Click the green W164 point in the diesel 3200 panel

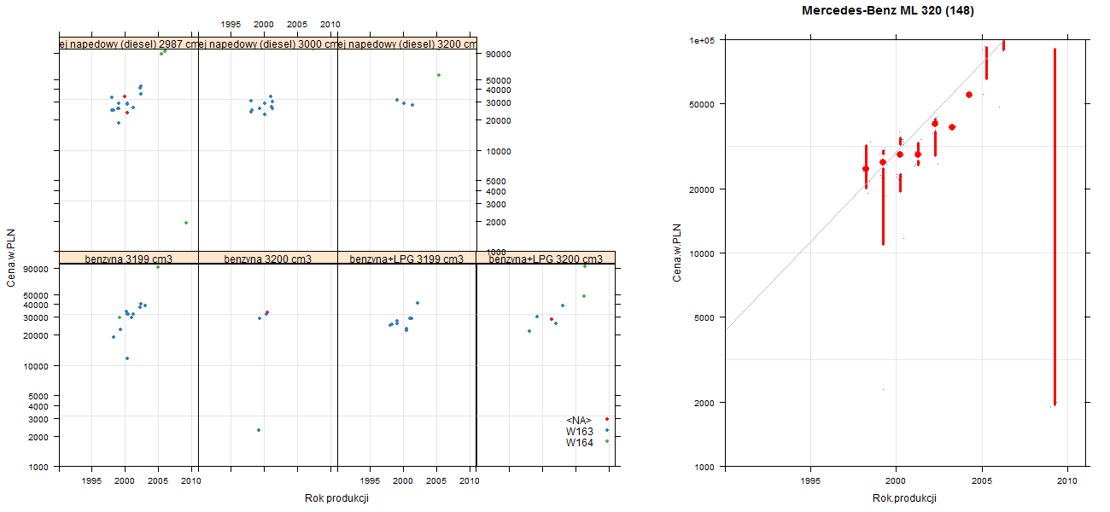pos(438,75)
